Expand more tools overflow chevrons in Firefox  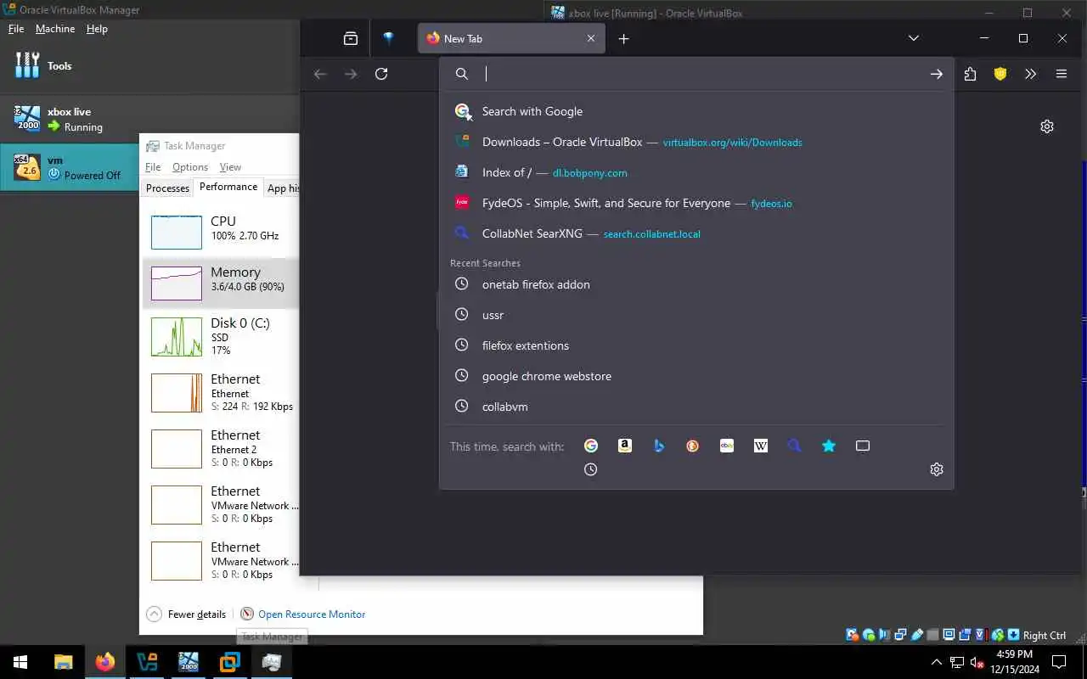[1030, 74]
